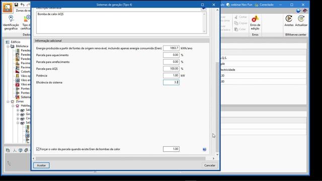
Task: Open Tipo de certificado tool in ribbon
Action: tap(26, 23)
